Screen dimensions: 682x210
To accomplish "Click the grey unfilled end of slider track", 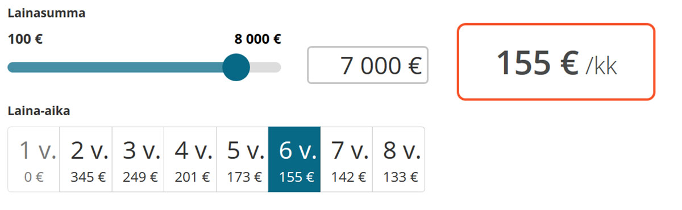I will click(266, 68).
